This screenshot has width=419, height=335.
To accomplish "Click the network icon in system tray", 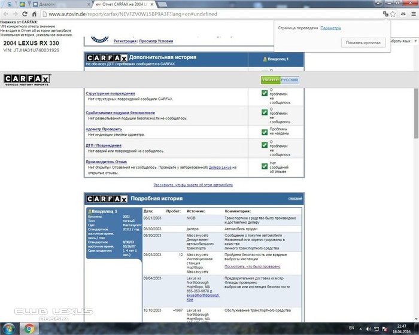I will pyautogui.click(x=377, y=329).
